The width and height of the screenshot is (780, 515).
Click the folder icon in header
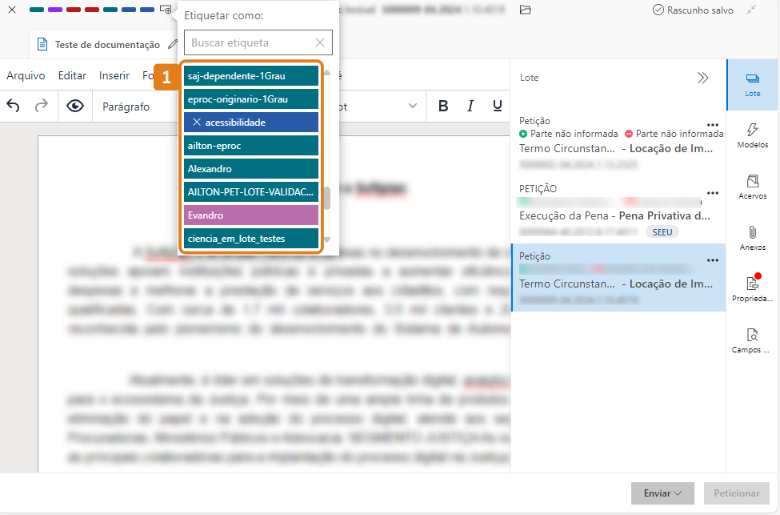click(526, 10)
